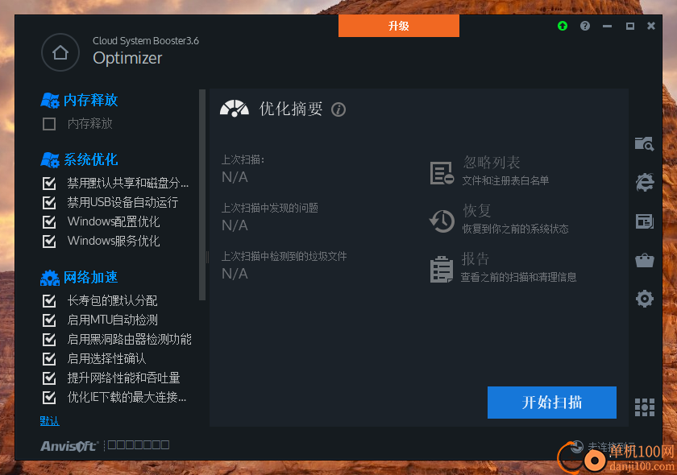Uncheck 禁用USB设备自动运行
This screenshot has width=677, height=475.
pos(49,202)
